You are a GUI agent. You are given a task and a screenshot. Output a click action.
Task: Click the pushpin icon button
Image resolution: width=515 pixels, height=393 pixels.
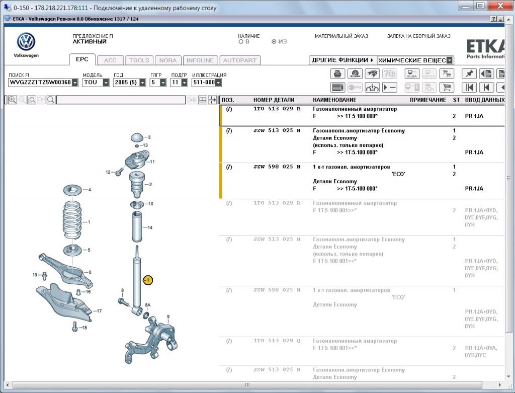469,73
